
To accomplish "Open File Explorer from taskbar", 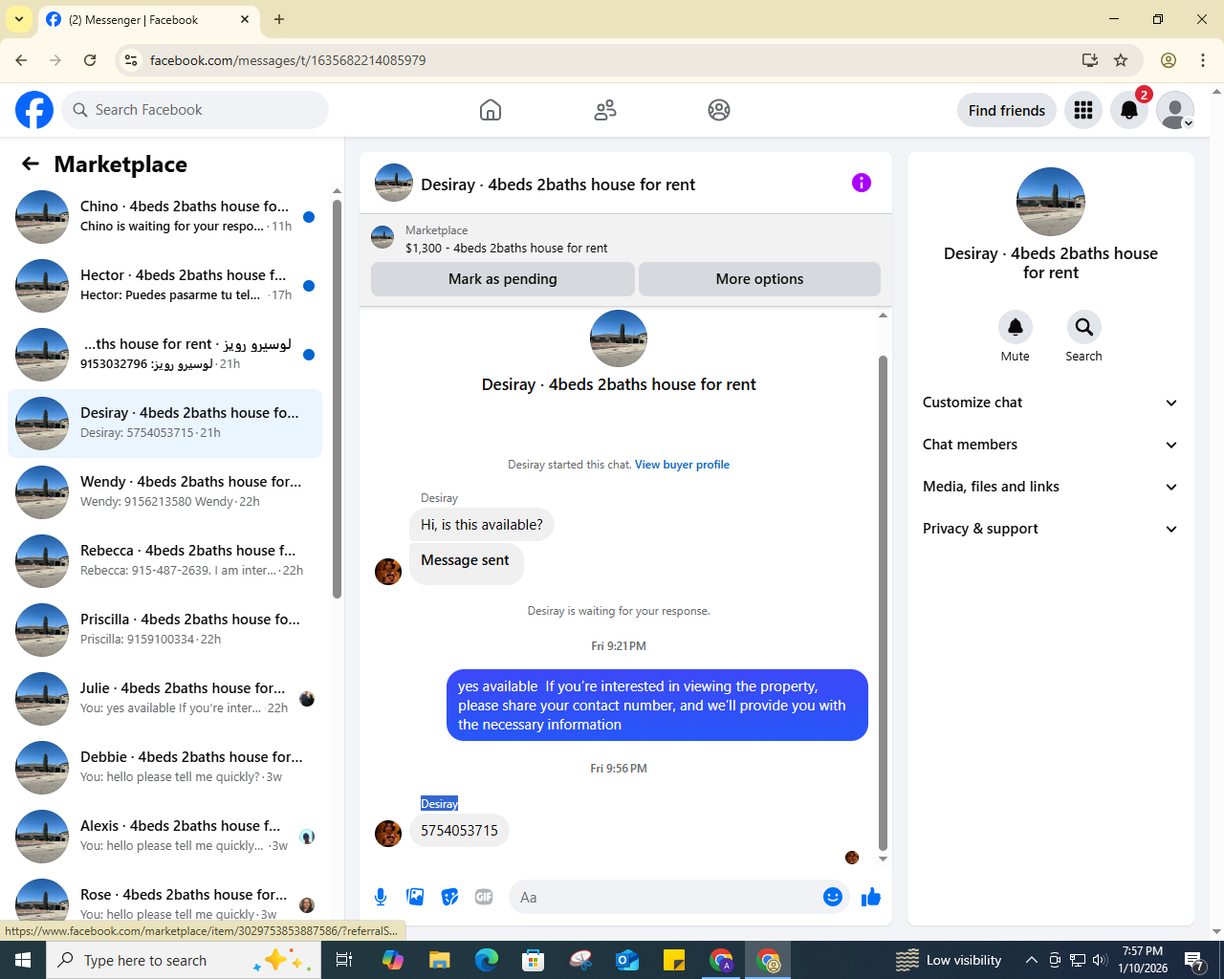I will (x=440, y=960).
